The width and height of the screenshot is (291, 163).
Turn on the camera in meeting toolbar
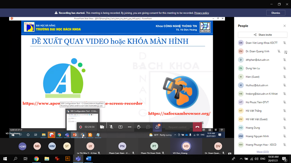click(102, 127)
